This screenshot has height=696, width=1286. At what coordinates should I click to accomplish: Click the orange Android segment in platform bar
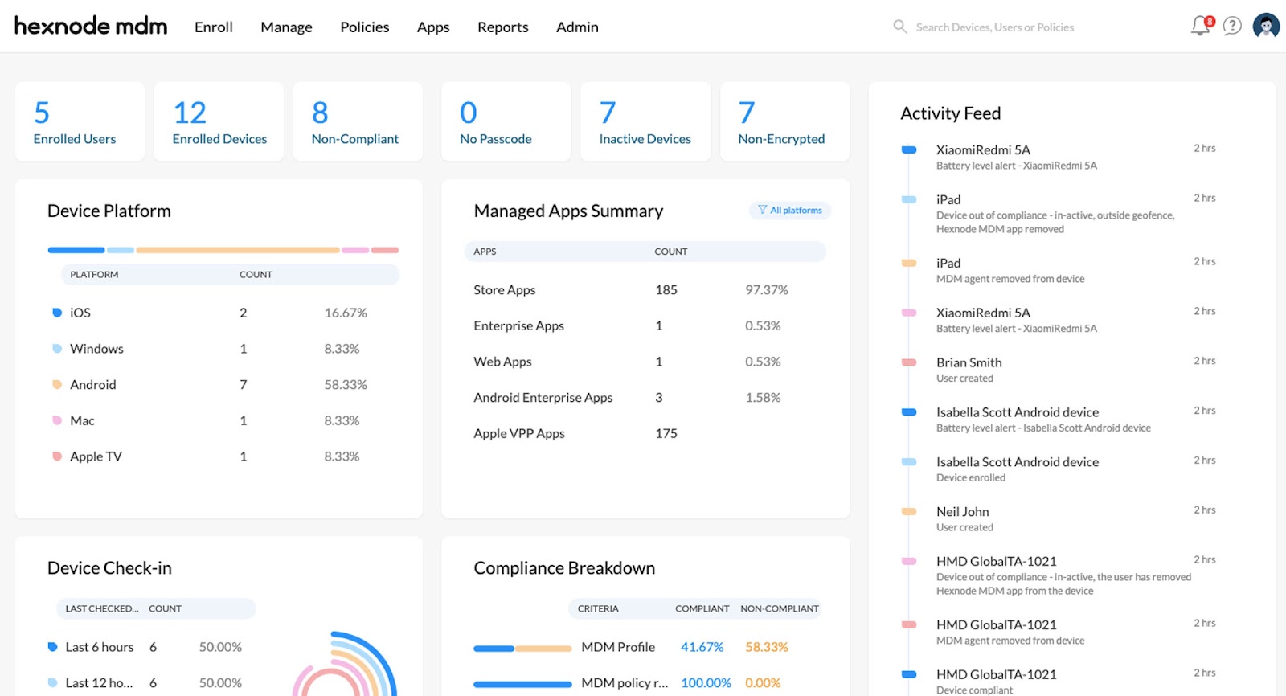click(x=238, y=250)
